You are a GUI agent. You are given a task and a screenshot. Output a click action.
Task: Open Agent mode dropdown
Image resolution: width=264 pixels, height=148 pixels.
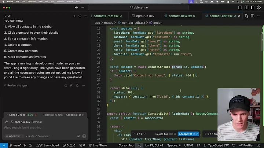pos(14,136)
